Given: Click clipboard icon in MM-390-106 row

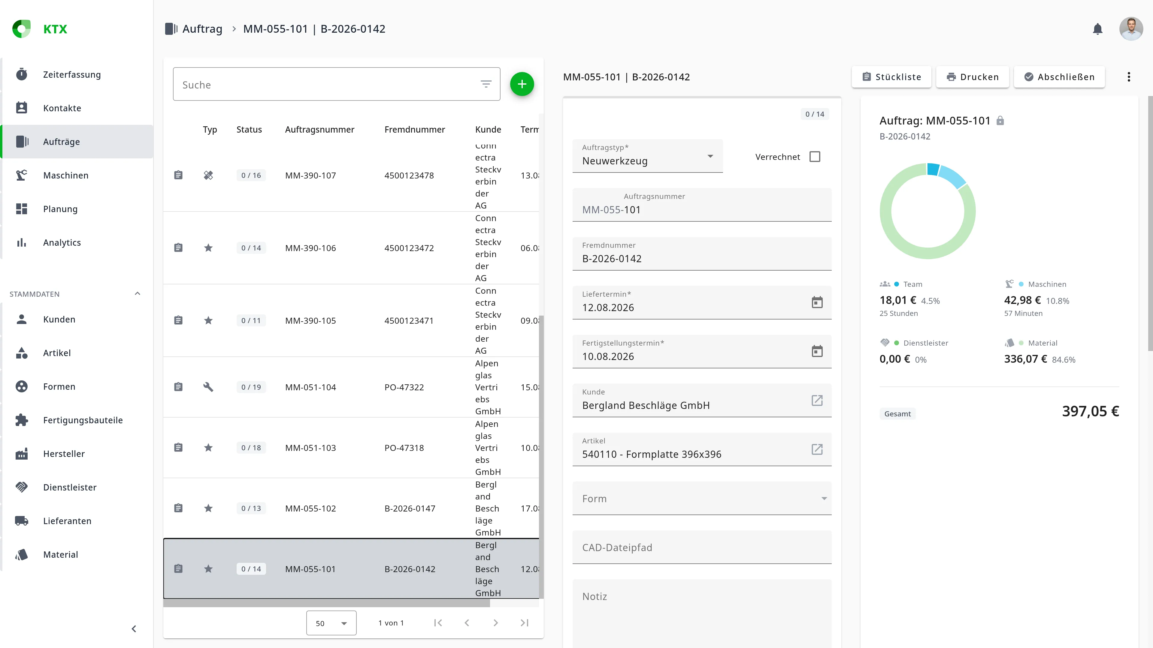Looking at the screenshot, I should [x=178, y=248].
